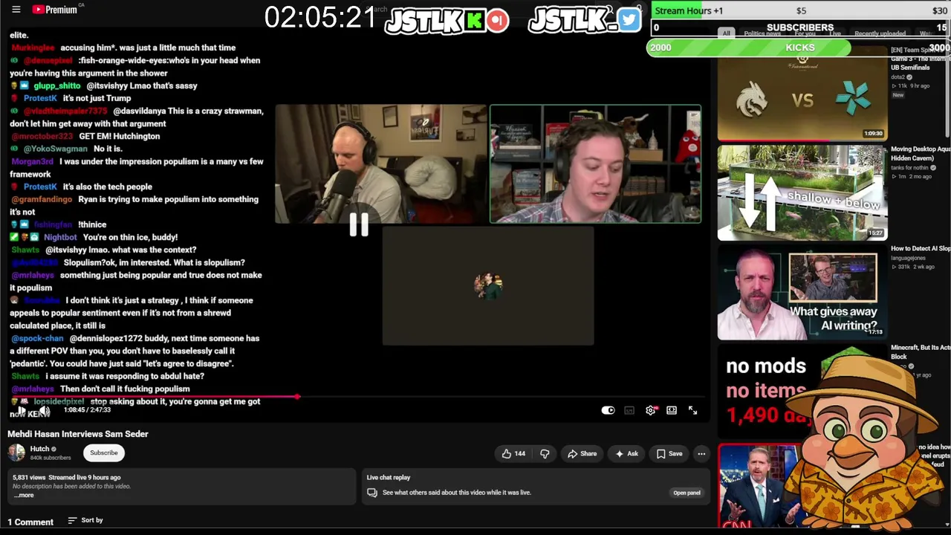Screen dimensions: 951x535
Task: Mute the video with the speaker icon
Action: pos(45,410)
